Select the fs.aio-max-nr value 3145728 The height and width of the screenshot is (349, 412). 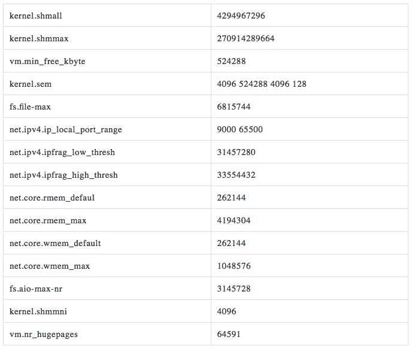(x=234, y=289)
